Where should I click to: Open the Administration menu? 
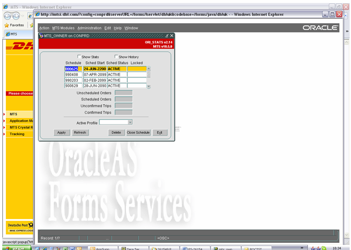coord(89,28)
